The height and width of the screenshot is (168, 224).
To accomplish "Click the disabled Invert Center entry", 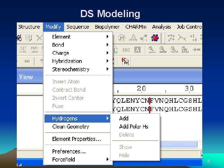I will (78, 98).
